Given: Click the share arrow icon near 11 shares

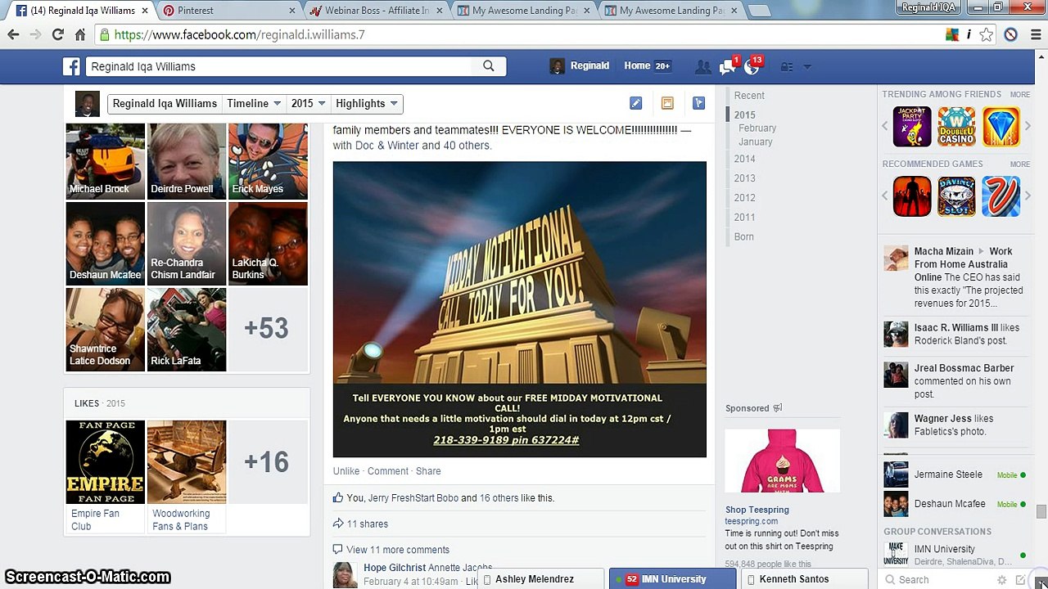Looking at the screenshot, I should pos(338,524).
